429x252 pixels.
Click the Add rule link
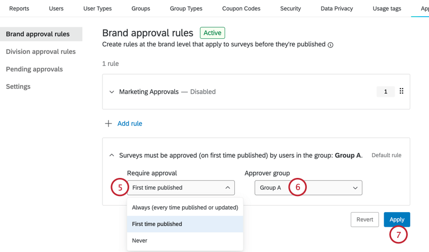[130, 123]
